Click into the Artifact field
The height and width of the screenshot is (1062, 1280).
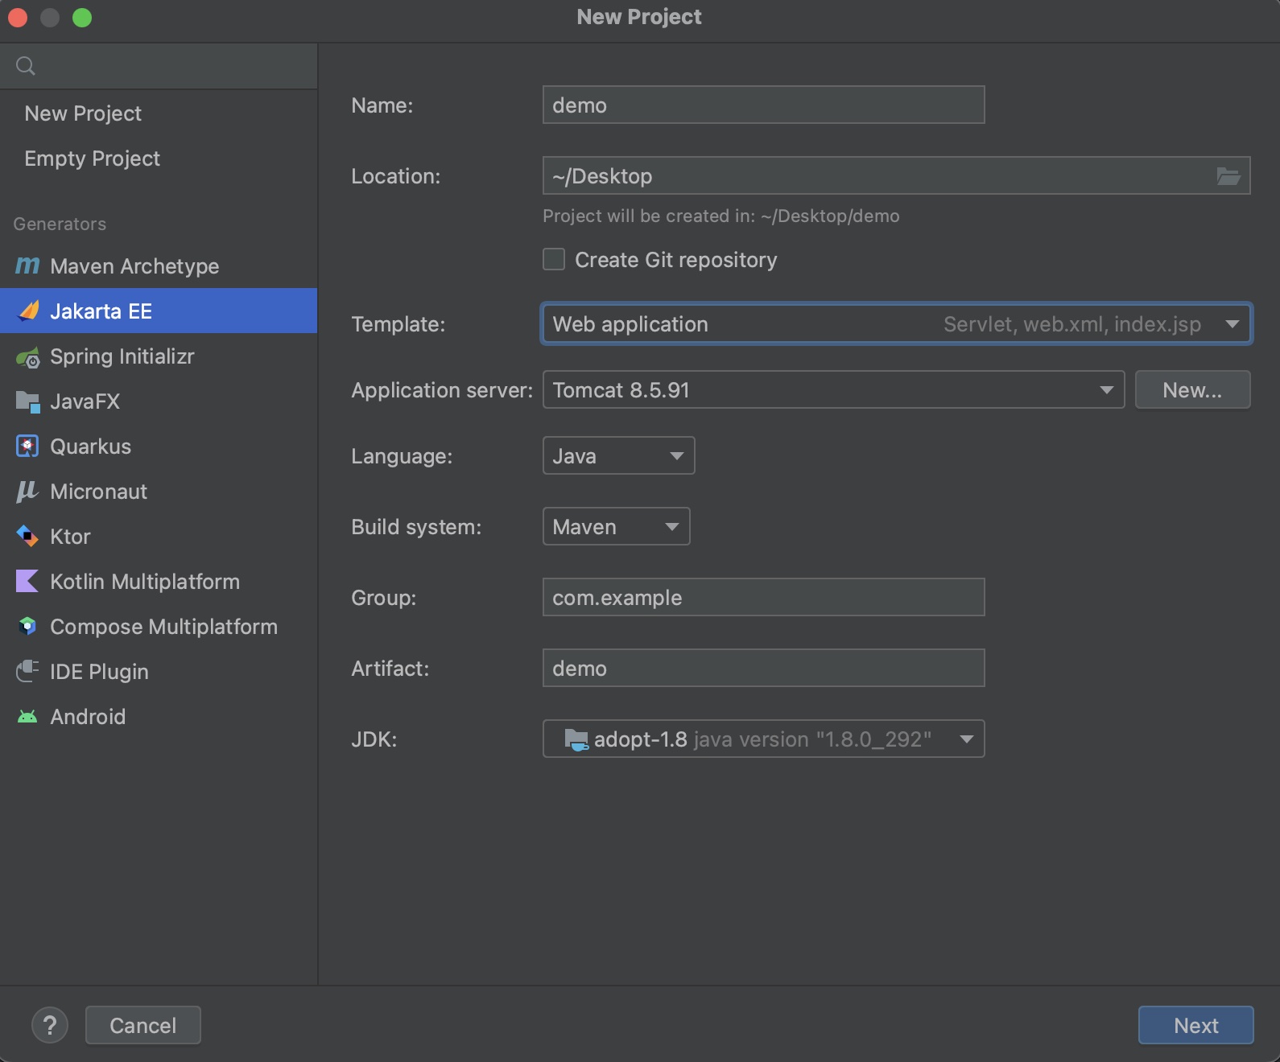click(763, 668)
